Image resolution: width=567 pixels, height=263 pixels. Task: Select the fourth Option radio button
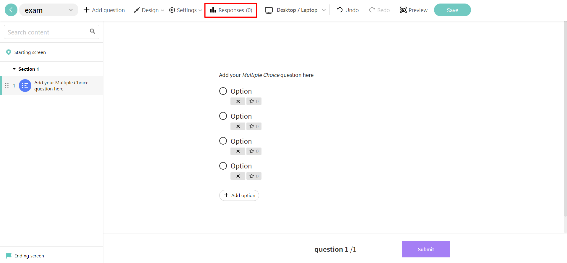click(223, 166)
